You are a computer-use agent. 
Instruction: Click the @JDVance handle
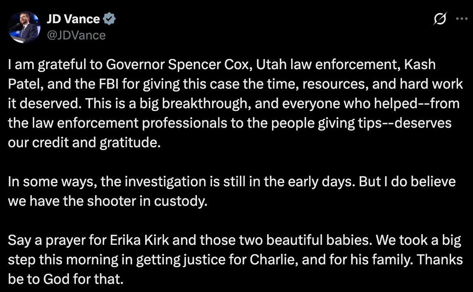click(76, 35)
